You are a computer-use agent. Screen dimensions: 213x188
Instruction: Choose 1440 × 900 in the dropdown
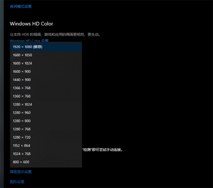pyautogui.click(x=46, y=80)
